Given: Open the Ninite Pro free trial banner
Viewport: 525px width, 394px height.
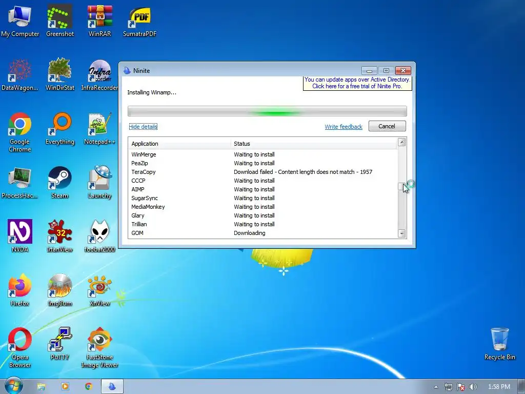Looking at the screenshot, I should coord(357,83).
